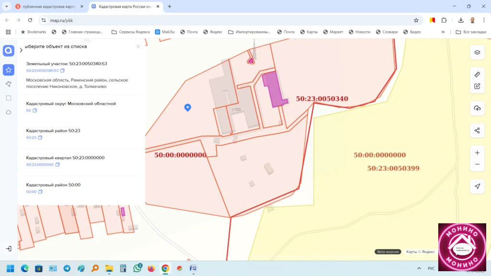The width and height of the screenshot is (491, 276).
Task: Copy the cadastral district number 50:00
Action: pos(40,192)
